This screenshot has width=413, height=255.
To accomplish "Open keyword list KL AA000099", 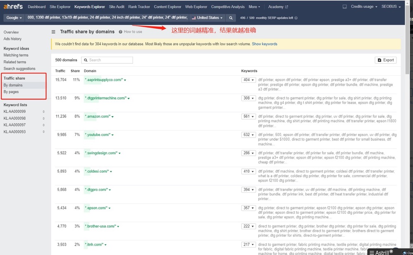I will 14,112.
